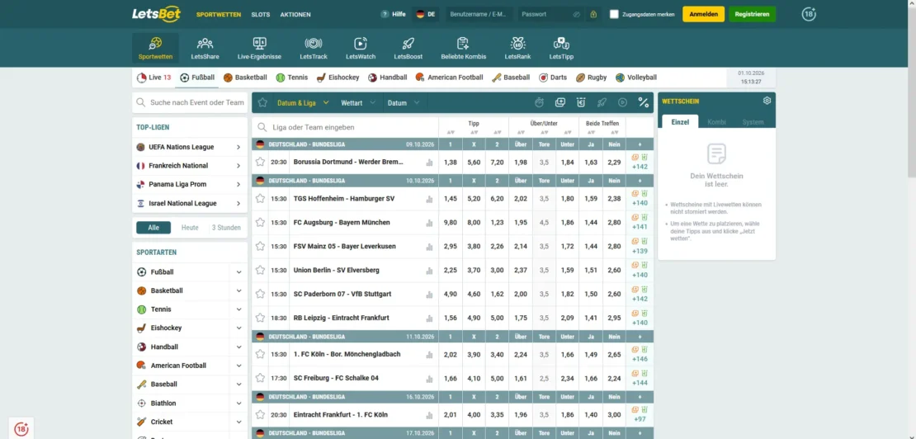The height and width of the screenshot is (439, 916).
Task: Favorite the Borussia Dortmund - Werder Bremen match
Action: (260, 162)
